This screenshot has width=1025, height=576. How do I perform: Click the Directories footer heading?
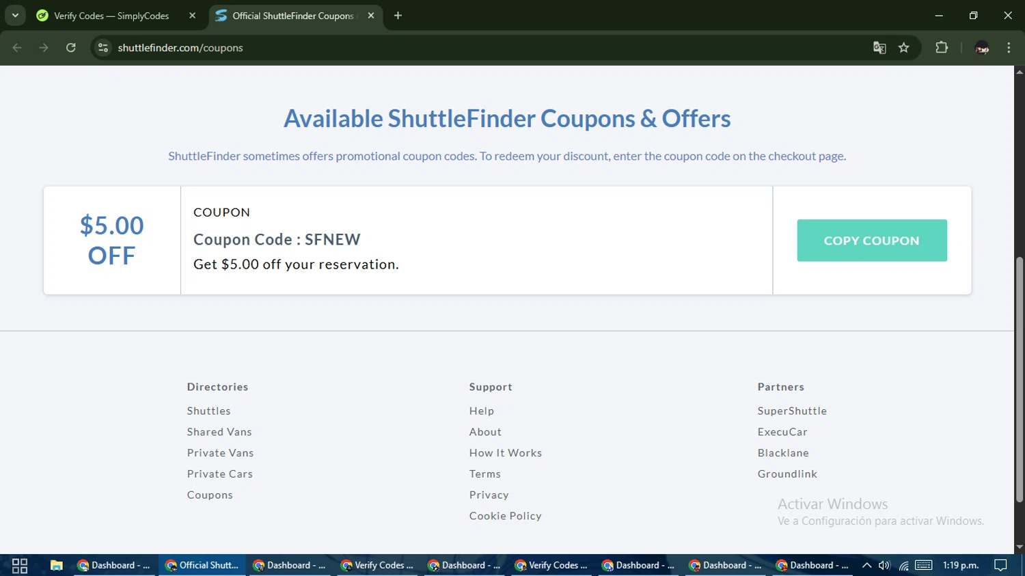pos(218,387)
